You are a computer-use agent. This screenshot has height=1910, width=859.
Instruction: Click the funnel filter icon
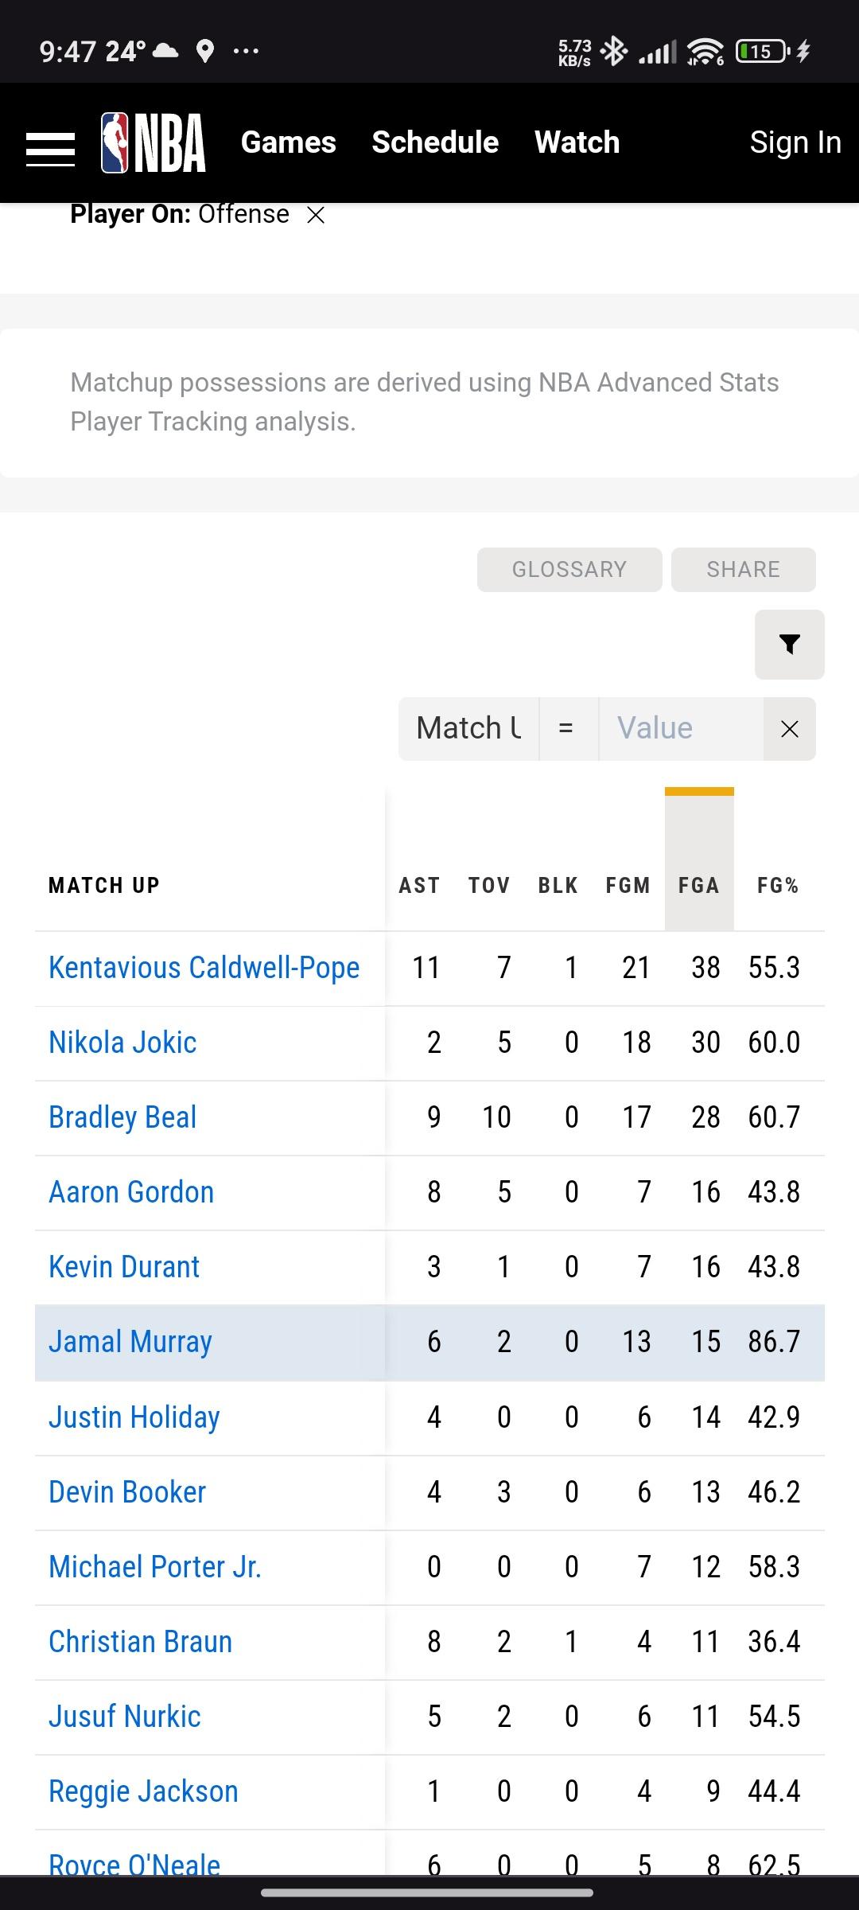789,645
